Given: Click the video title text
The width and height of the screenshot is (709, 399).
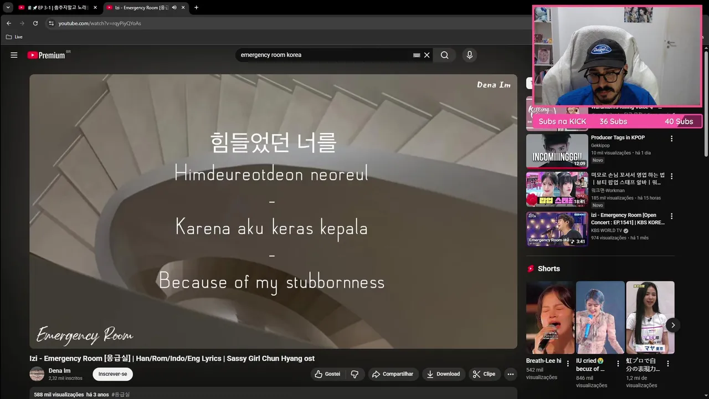Looking at the screenshot, I should [x=172, y=359].
